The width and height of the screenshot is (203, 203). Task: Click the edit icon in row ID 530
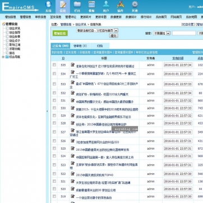73,108
